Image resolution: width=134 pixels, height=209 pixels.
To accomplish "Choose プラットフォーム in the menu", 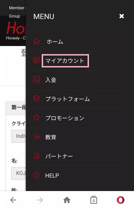I will pyautogui.click(x=68, y=99).
